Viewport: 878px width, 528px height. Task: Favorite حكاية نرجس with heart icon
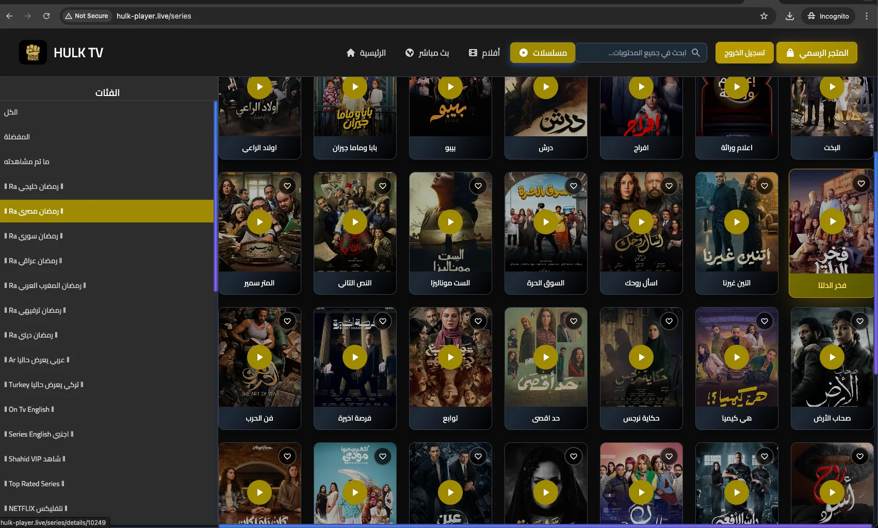coord(669,321)
